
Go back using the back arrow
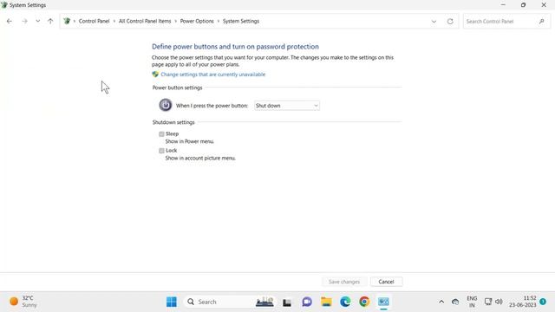coord(10,21)
